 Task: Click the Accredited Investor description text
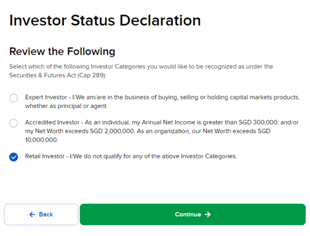coord(161,123)
